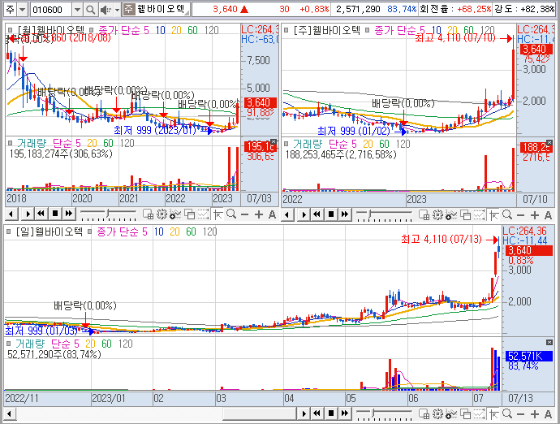The width and height of the screenshot is (560, 424).
Task: Click add-indicator icon on weekly chart toolbar
Action: pyautogui.click(x=451, y=214)
